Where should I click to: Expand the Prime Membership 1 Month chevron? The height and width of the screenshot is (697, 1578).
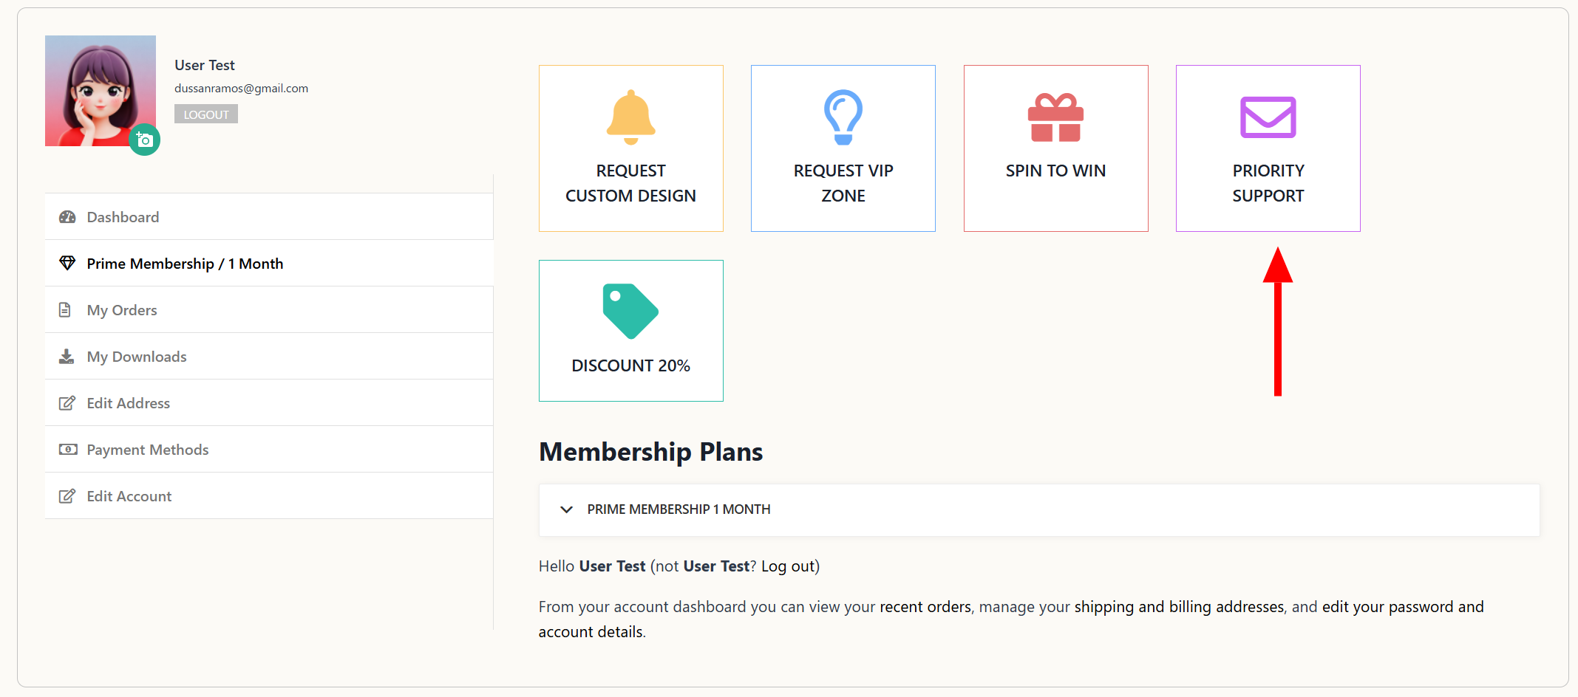pyautogui.click(x=567, y=509)
